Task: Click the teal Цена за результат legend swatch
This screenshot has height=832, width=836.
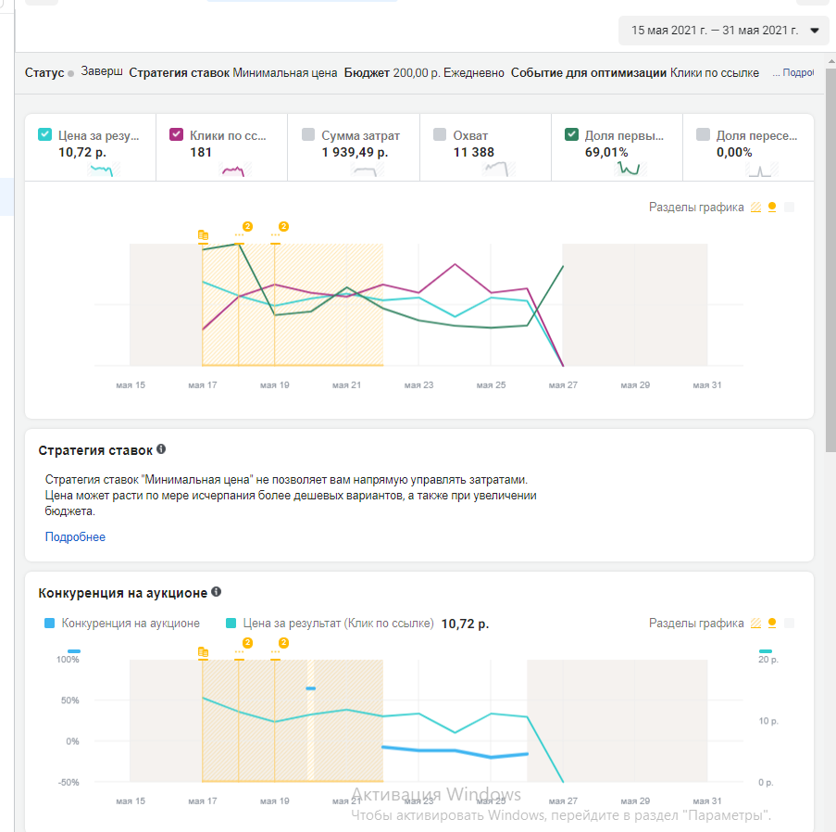Action: tap(231, 624)
